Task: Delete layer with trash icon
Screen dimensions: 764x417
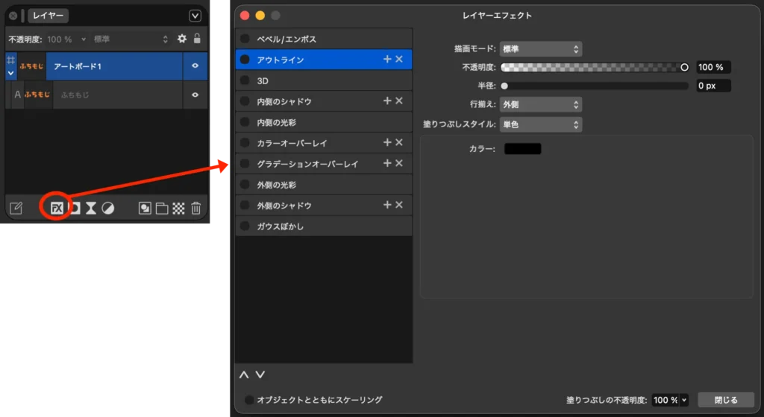Action: coord(196,208)
